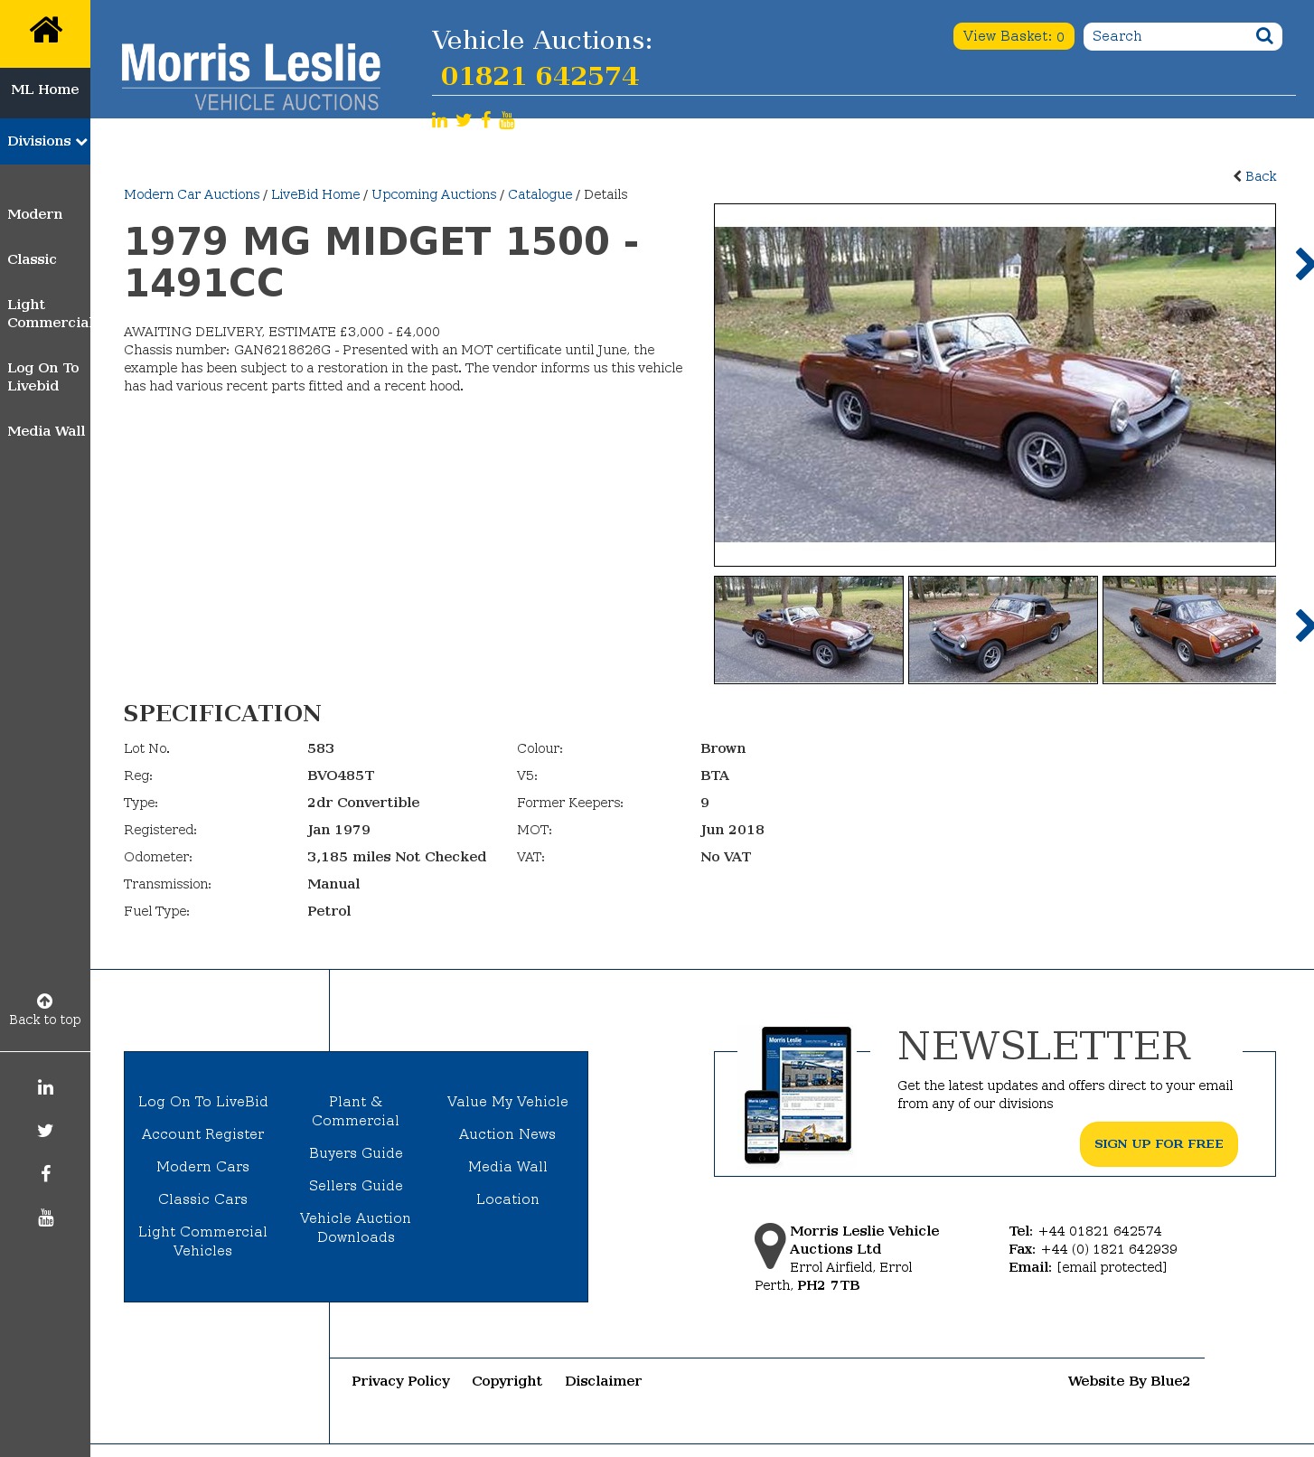Open YouTube icon in the sidebar
The height and width of the screenshot is (1457, 1314).
coord(45,1217)
